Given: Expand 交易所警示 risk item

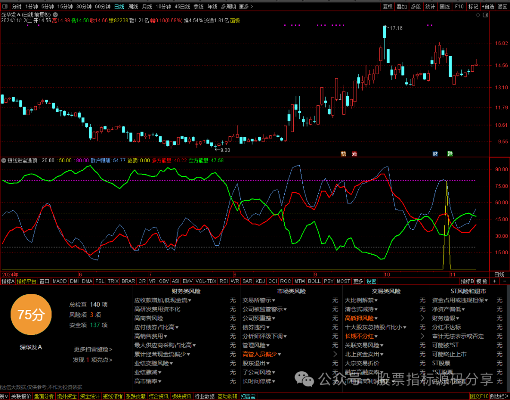Looking at the screenshot, I should (259, 300).
